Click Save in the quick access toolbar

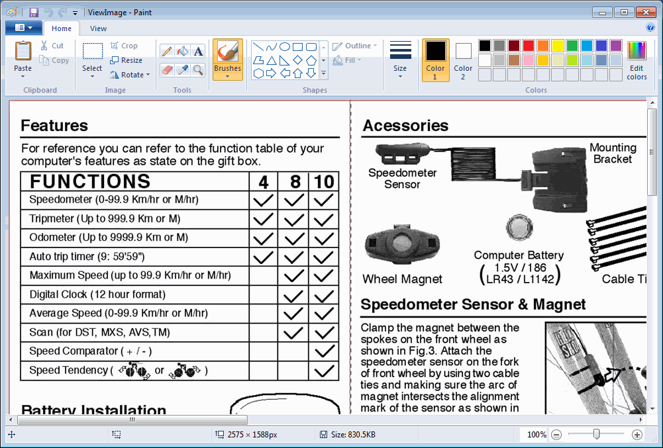click(x=32, y=12)
